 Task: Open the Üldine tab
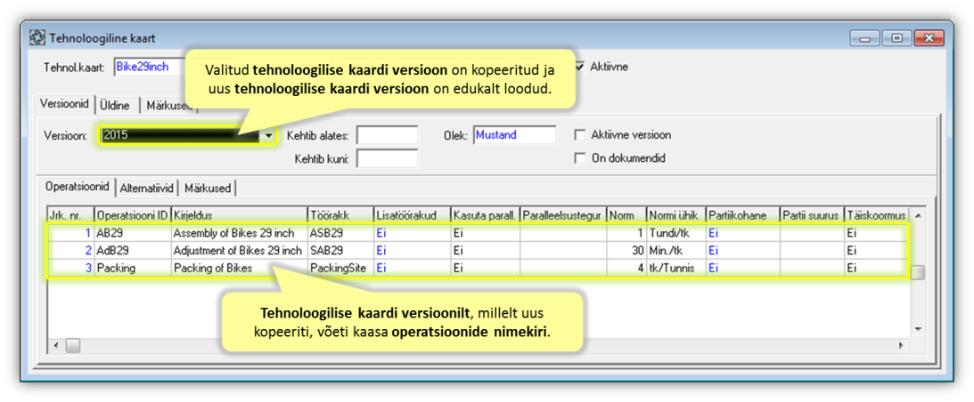(115, 106)
